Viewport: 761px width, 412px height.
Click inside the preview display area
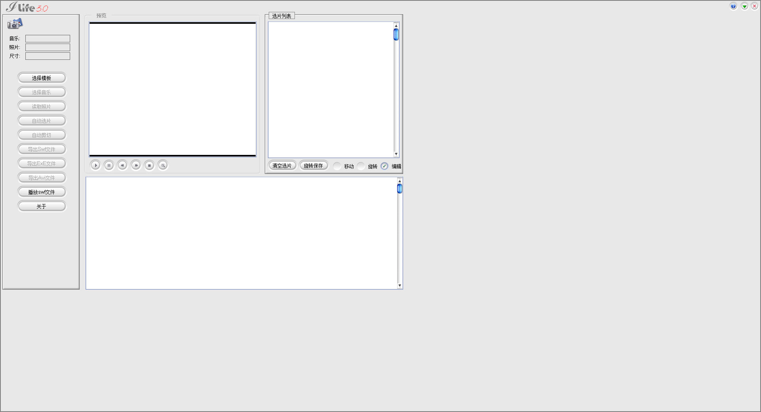pyautogui.click(x=172, y=90)
